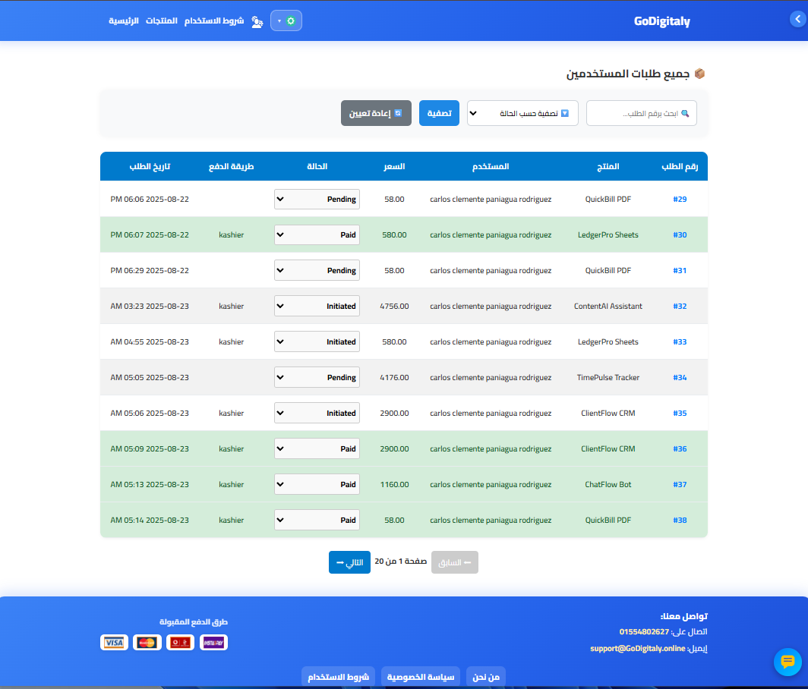This screenshot has height=689, width=808.
Task: Open the chat bubble at the bottom left
Action: (x=787, y=662)
